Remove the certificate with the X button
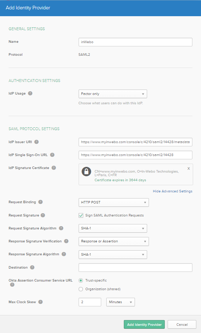 [x=188, y=169]
